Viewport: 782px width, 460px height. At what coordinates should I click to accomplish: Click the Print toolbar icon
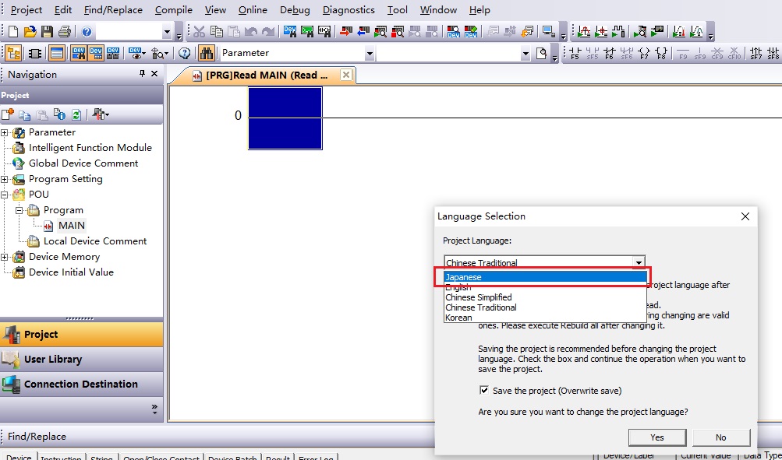coord(64,32)
